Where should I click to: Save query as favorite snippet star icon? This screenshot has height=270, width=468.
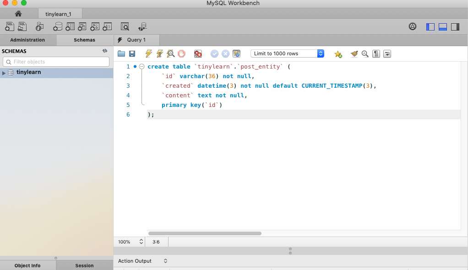pos(338,54)
